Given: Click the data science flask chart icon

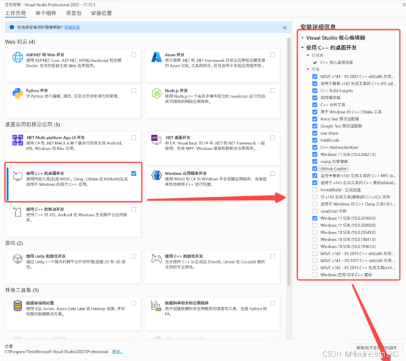Looking at the screenshot, I should (x=156, y=306).
